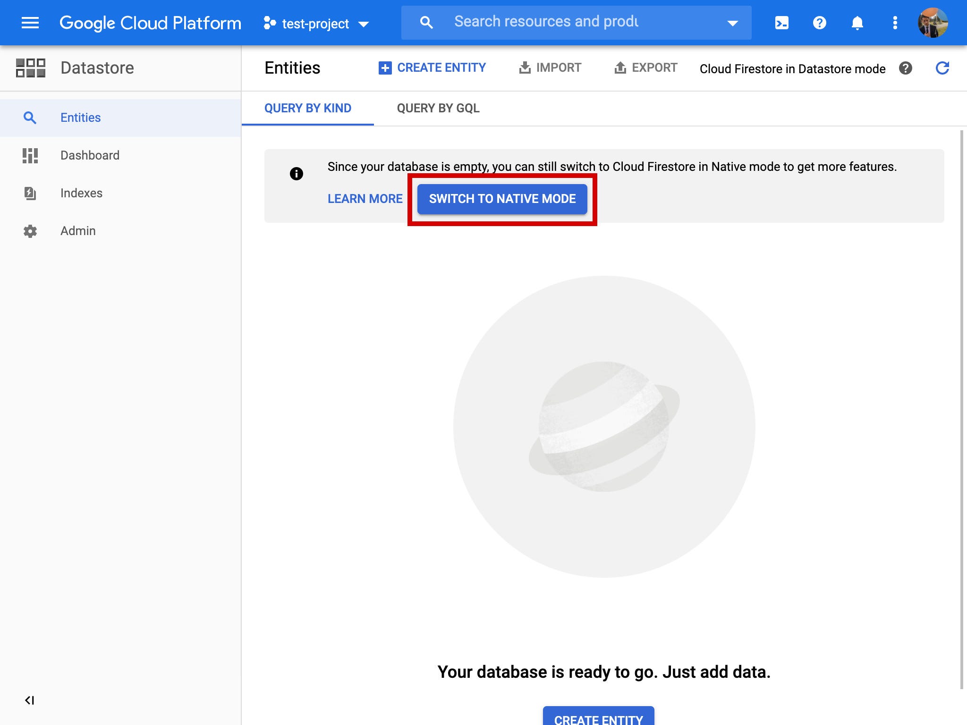View notifications bell icon

pyautogui.click(x=857, y=22)
